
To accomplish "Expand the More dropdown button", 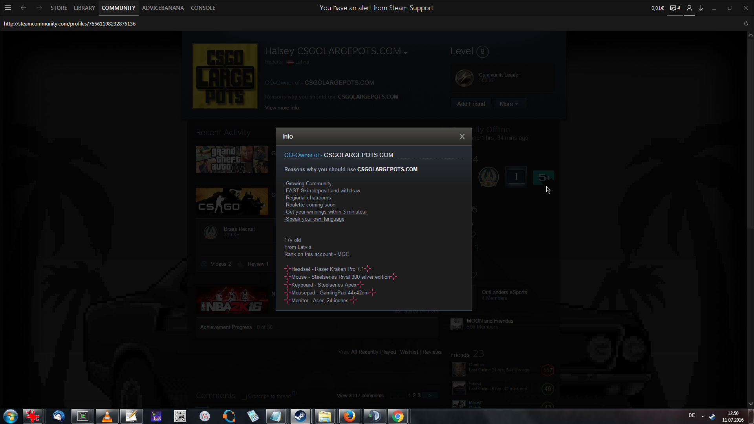I will (x=509, y=104).
